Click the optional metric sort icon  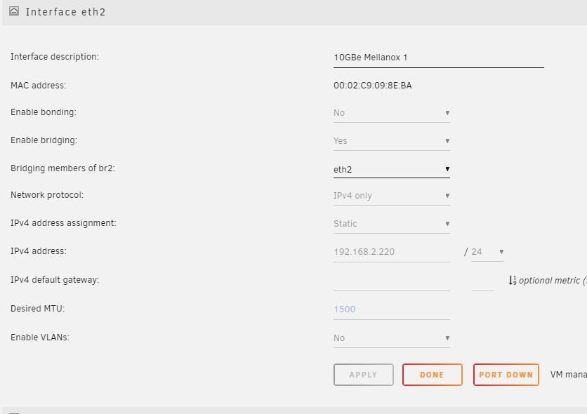[513, 281]
